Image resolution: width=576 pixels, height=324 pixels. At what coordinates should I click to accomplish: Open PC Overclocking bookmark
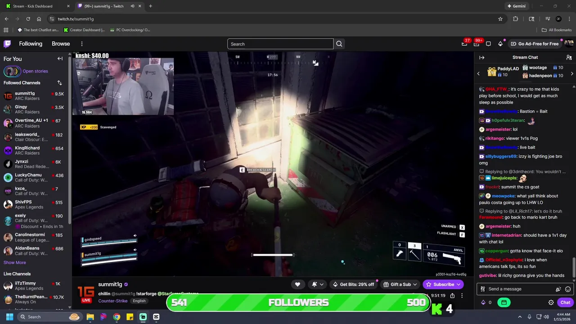pos(130,30)
